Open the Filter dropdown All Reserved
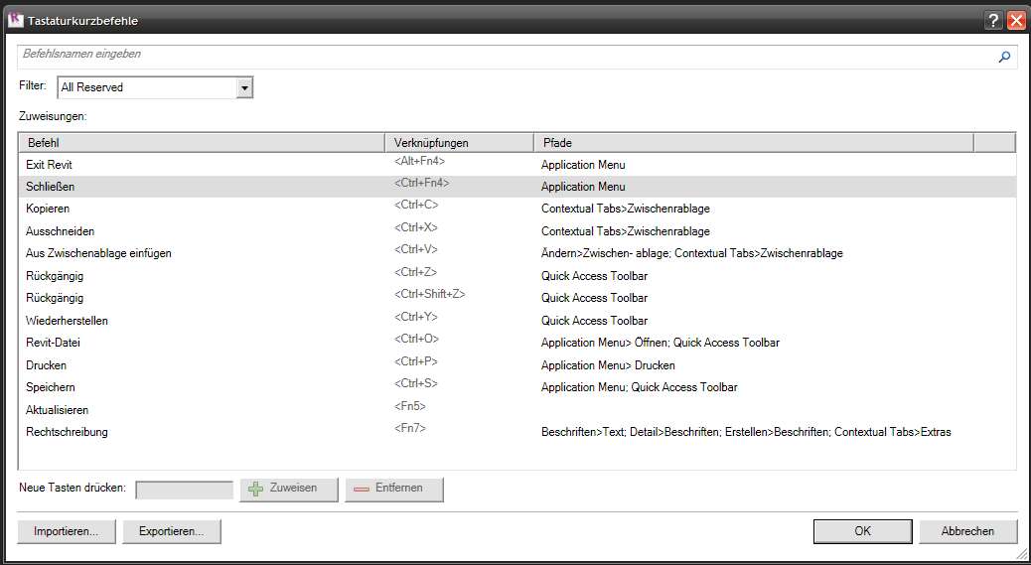The width and height of the screenshot is (1031, 565). (155, 87)
